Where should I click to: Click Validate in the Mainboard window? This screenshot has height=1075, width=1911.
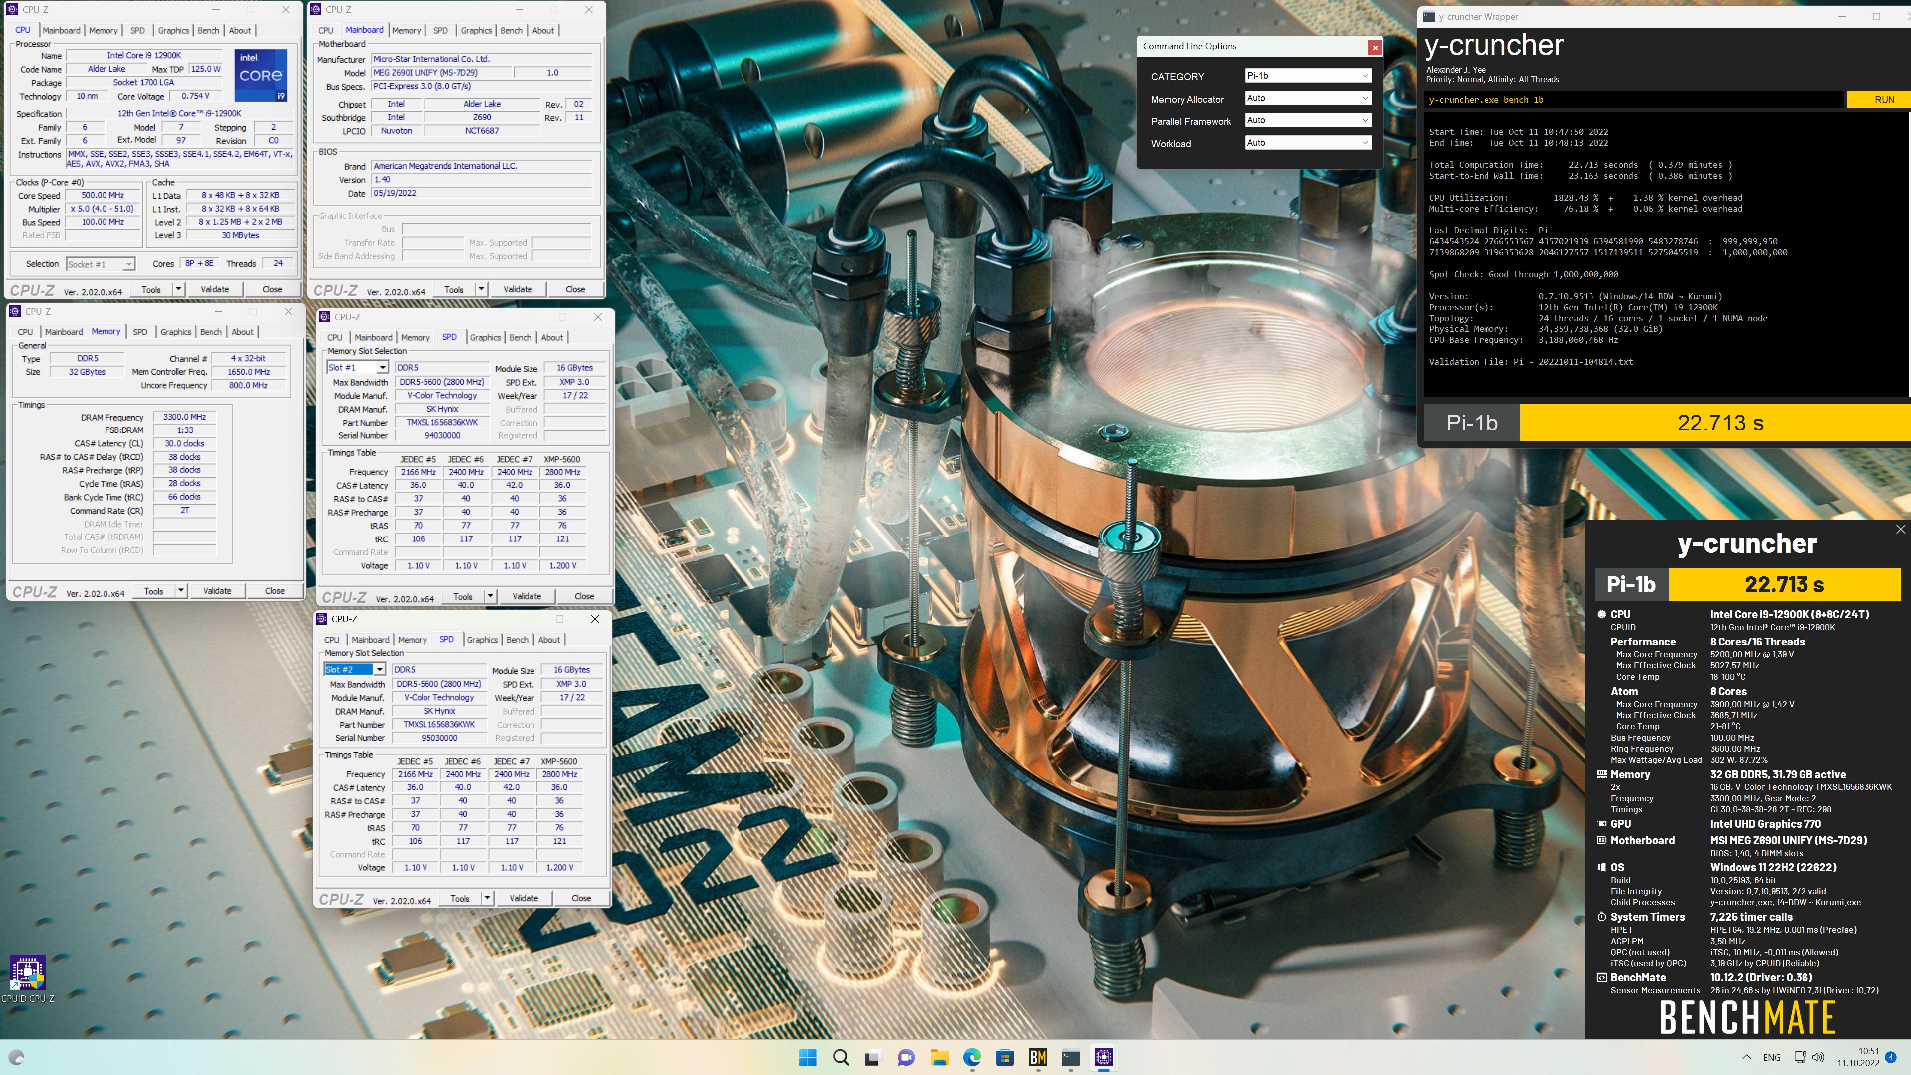pyautogui.click(x=518, y=289)
